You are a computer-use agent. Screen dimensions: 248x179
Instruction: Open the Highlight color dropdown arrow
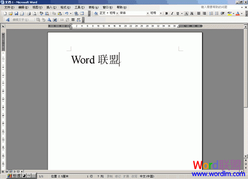(x=234, y=13)
